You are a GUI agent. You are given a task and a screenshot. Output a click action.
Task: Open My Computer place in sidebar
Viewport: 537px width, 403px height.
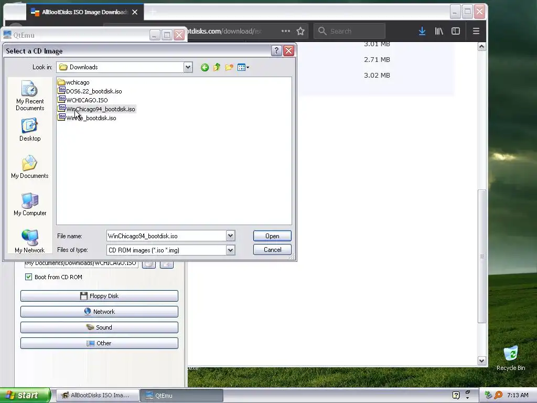30,205
